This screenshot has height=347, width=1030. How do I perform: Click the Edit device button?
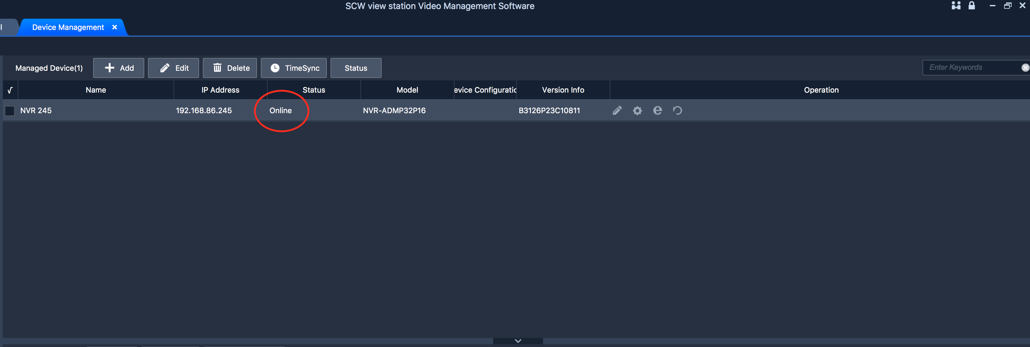pyautogui.click(x=173, y=68)
